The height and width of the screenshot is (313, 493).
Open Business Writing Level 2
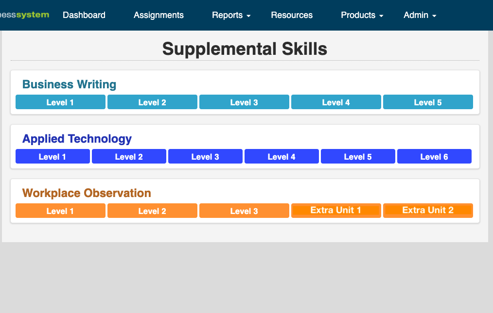pos(152,102)
